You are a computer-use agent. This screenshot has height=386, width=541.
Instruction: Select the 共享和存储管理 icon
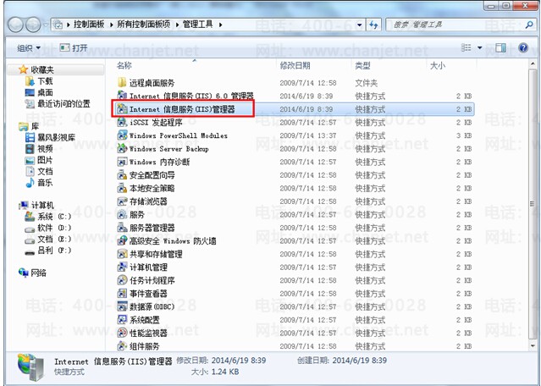[x=122, y=254]
